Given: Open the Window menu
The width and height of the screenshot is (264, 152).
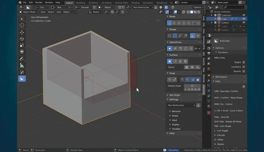Looking at the screenshot, I should (49, 3).
